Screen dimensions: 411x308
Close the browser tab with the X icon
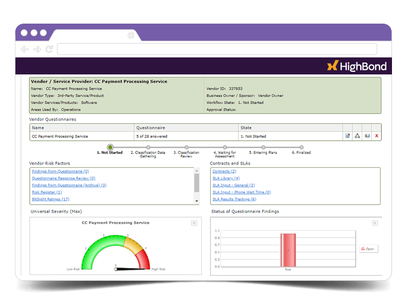[131, 35]
